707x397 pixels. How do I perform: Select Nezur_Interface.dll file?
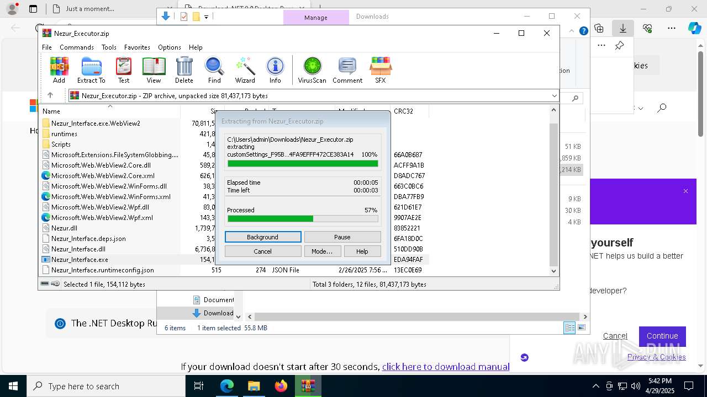78,249
